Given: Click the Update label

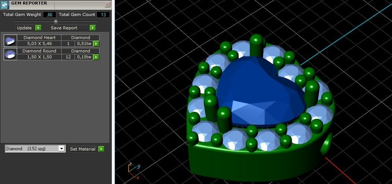Looking at the screenshot, I should (x=24, y=28).
